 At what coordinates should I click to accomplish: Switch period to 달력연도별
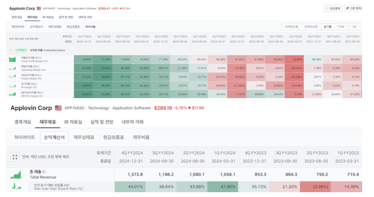point(311,27)
